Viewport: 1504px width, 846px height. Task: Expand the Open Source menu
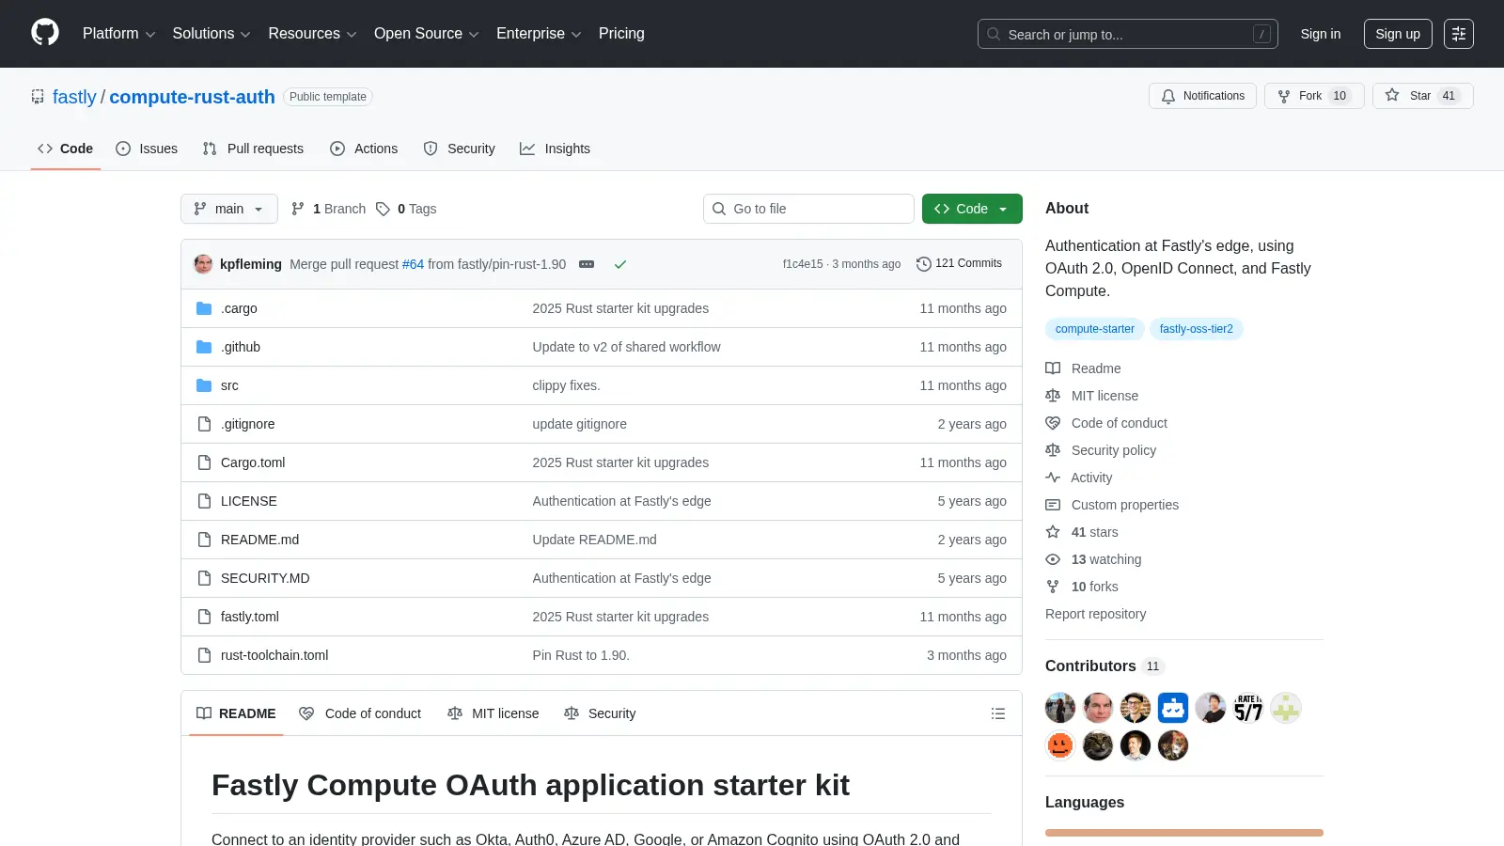point(427,34)
